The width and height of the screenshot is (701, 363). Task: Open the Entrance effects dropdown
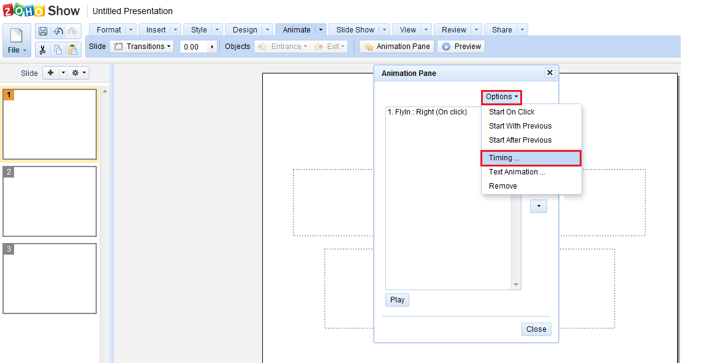point(282,47)
